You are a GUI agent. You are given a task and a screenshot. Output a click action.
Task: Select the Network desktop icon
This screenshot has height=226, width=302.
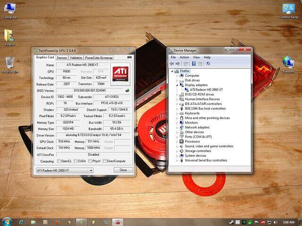[x=288, y=65]
